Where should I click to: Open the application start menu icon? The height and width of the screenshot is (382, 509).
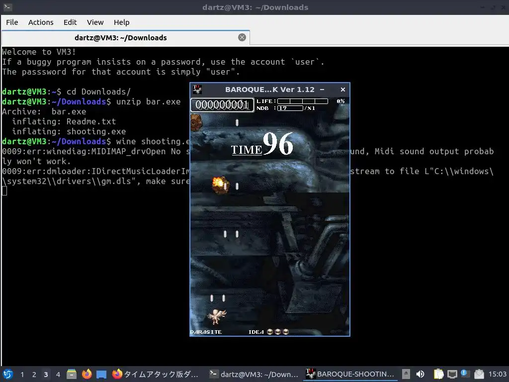click(8, 374)
